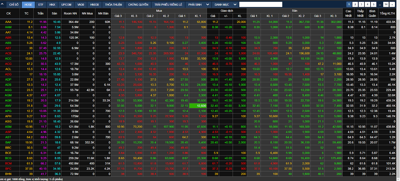Open stock symbol ASG

point(8,122)
